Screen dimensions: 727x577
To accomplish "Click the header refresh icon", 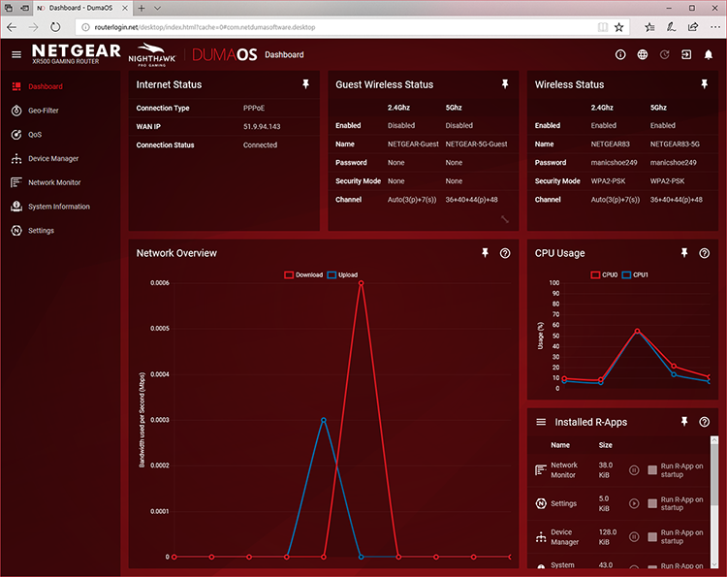I will [664, 54].
